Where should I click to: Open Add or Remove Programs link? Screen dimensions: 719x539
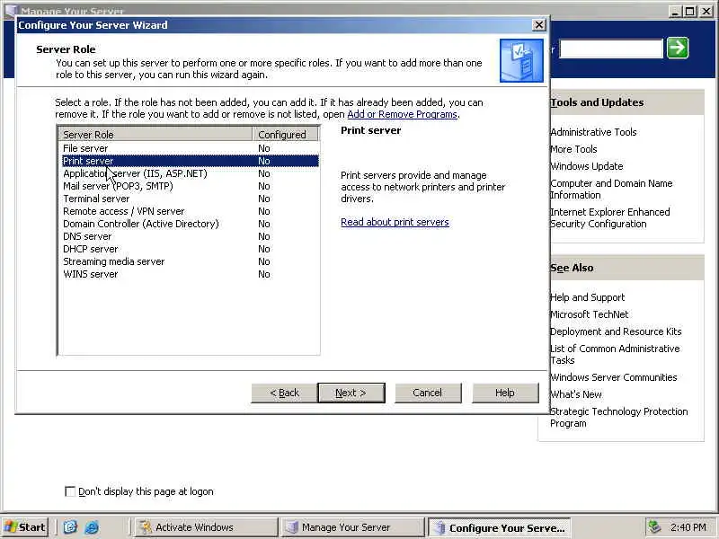[402, 114]
